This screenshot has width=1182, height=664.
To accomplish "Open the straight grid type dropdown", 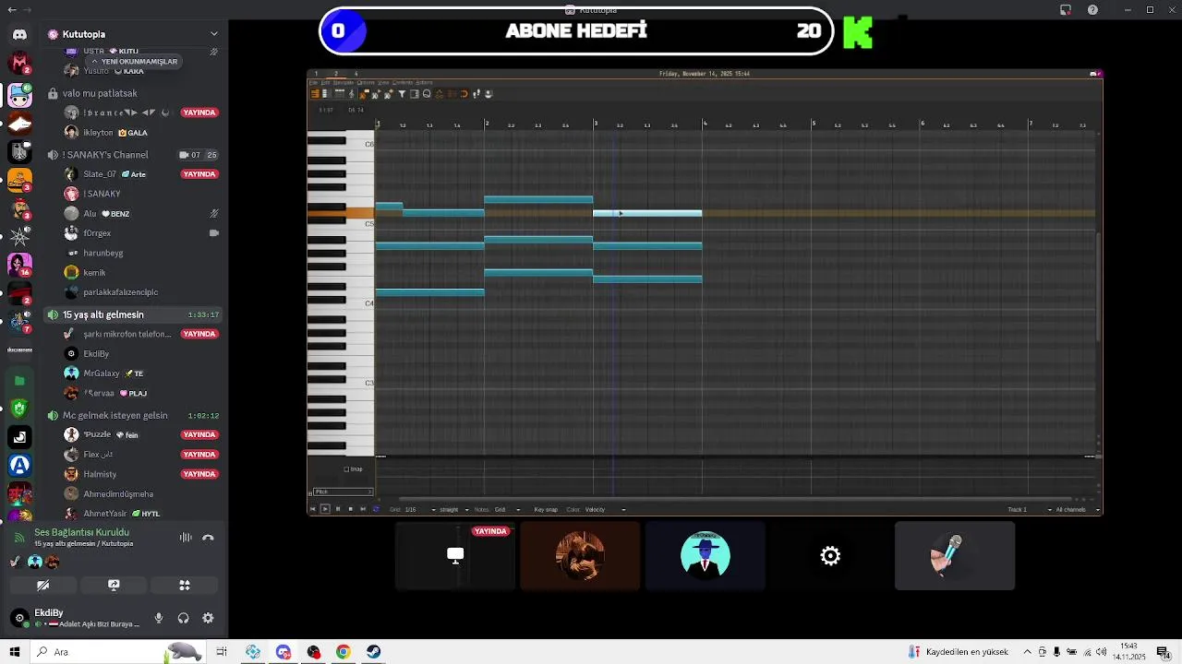I will tap(453, 509).
